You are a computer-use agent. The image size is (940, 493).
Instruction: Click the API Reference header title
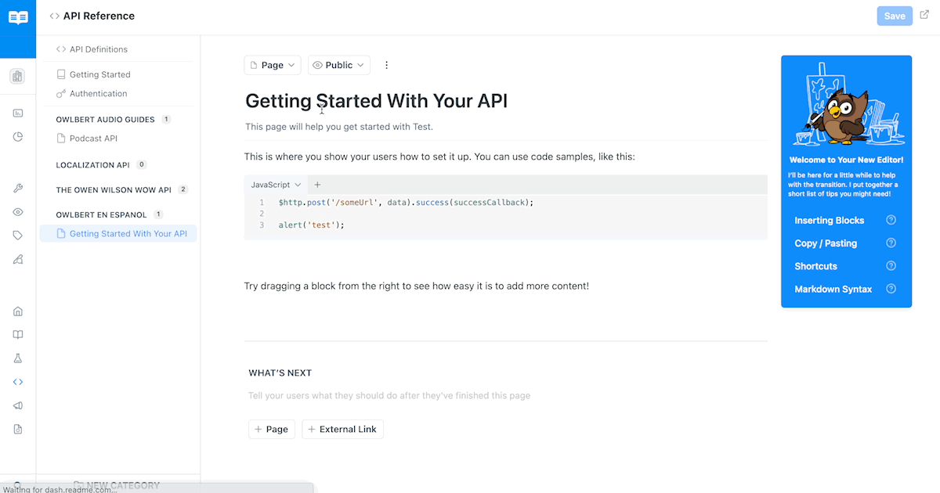click(x=99, y=16)
